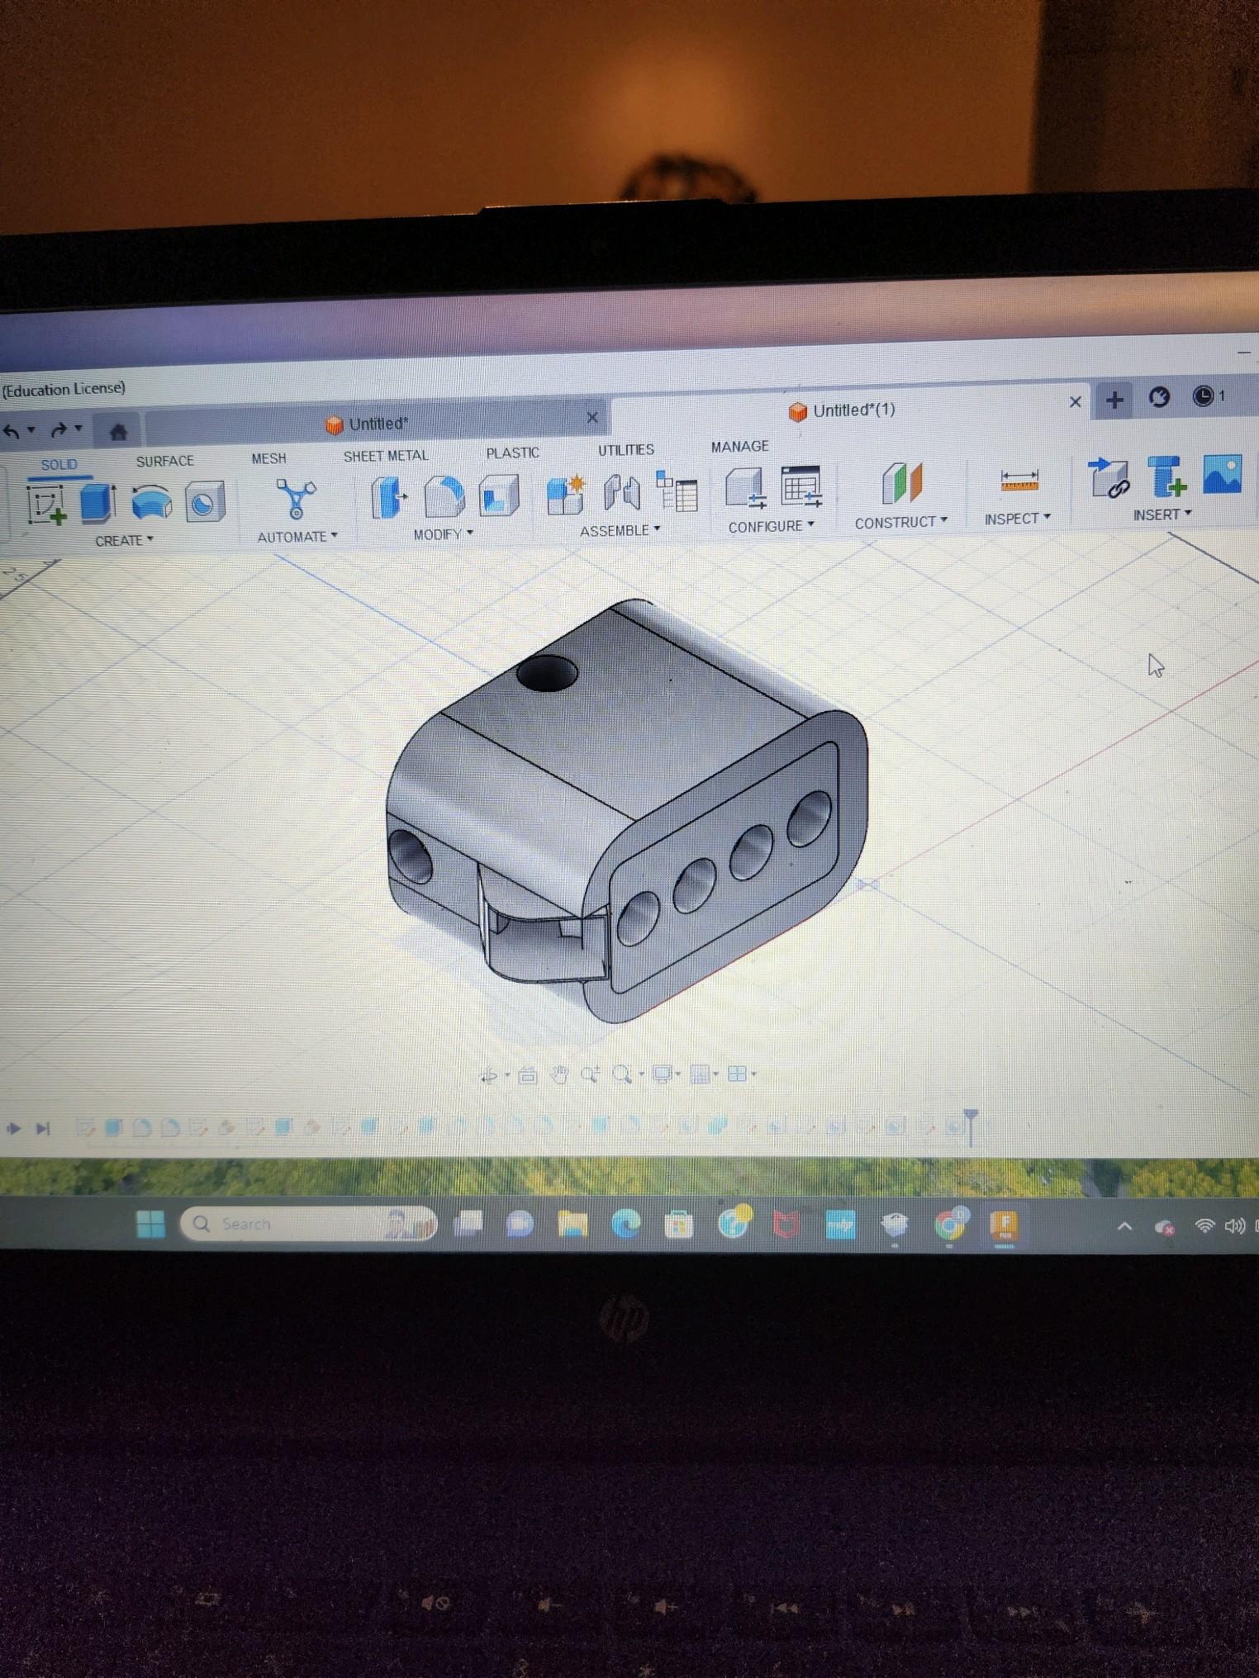Click the Job Status clock icon
This screenshot has height=1678, width=1259.
(x=1204, y=396)
